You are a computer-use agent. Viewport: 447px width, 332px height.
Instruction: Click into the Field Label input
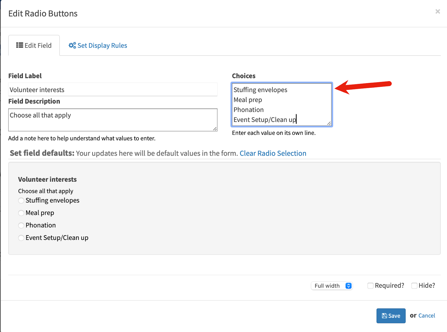tap(113, 90)
